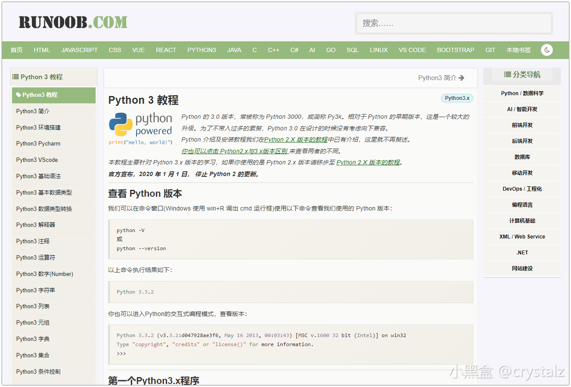Open the XML / Web Service category
Viewport: 571px width, 387px height.
[x=522, y=237]
